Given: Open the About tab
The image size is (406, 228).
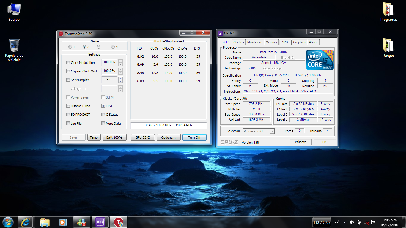Looking at the screenshot, I should (x=313, y=42).
